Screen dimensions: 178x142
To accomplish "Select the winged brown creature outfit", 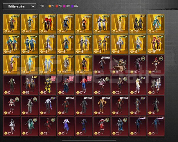I will tap(120, 65).
